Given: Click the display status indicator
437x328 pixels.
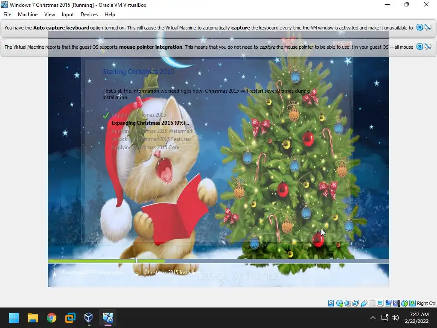Looking at the screenshot, I should tap(380, 303).
